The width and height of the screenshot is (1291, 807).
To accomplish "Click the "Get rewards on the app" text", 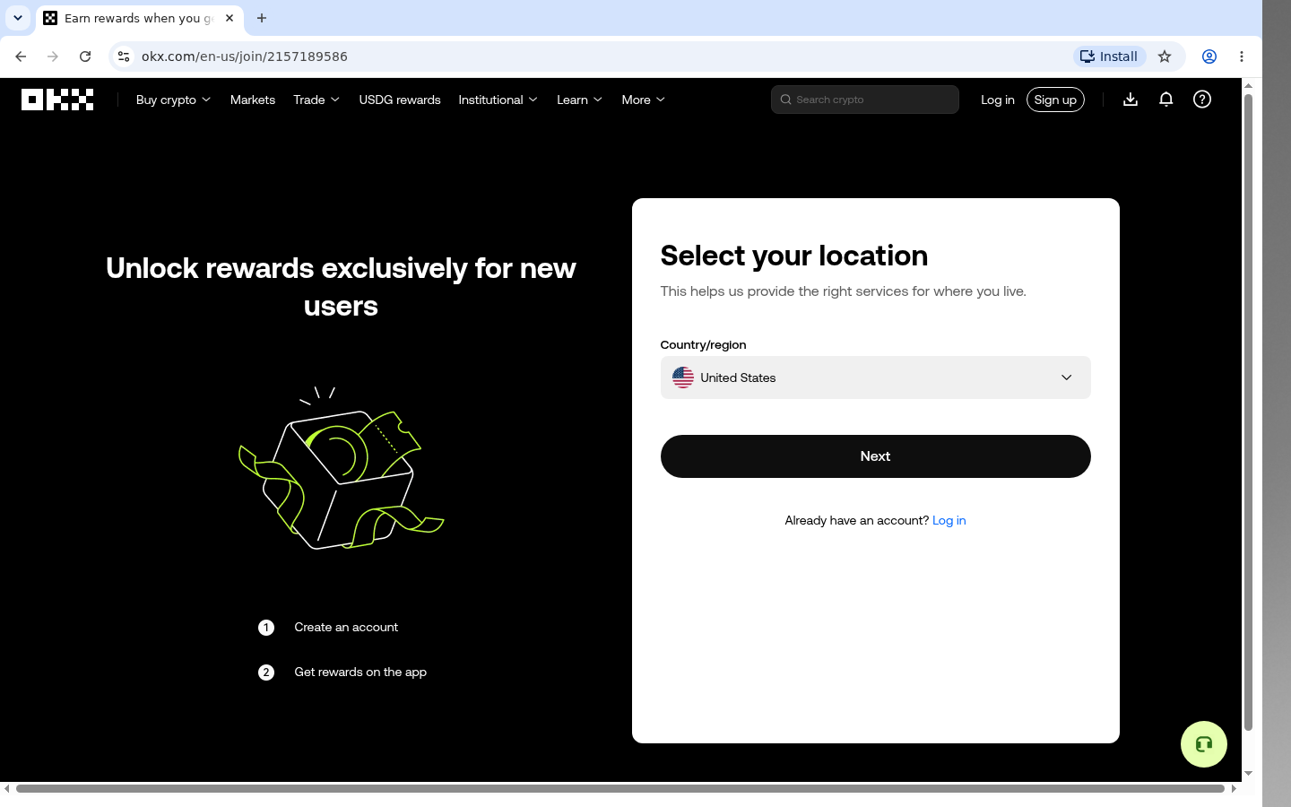I will click(360, 672).
